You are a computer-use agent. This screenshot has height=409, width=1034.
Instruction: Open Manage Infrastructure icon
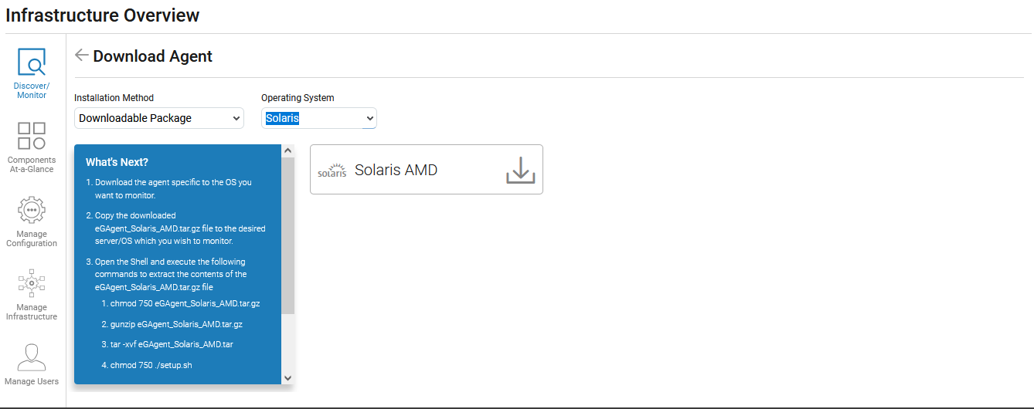[32, 283]
